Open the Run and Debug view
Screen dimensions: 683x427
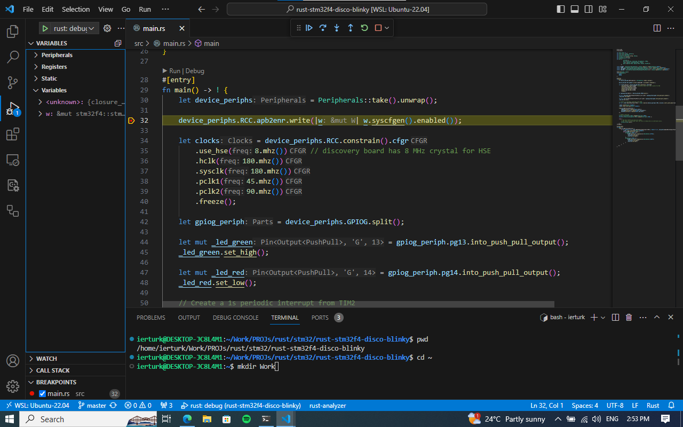coord(12,109)
